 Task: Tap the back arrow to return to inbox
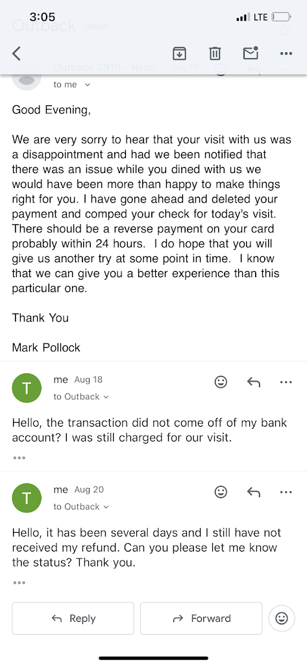click(16, 53)
